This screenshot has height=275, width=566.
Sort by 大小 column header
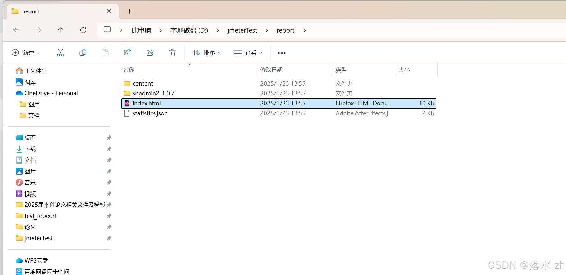[x=404, y=70]
